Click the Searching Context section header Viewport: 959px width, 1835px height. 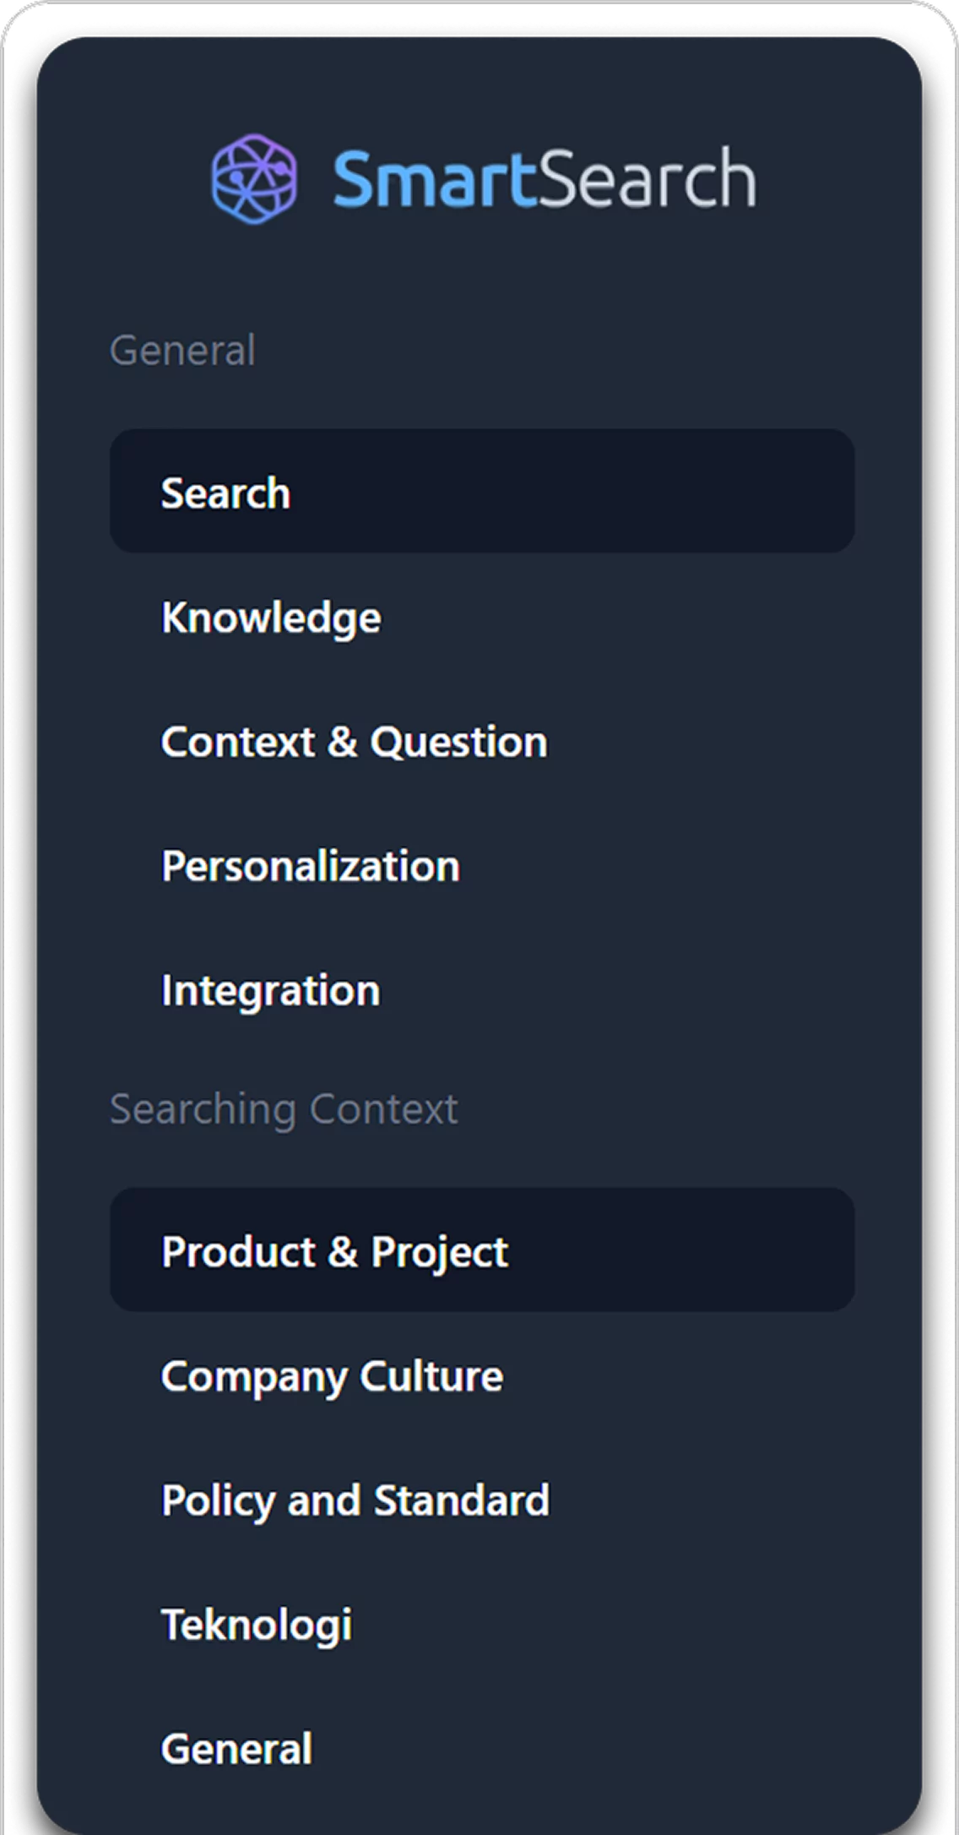[284, 1108]
